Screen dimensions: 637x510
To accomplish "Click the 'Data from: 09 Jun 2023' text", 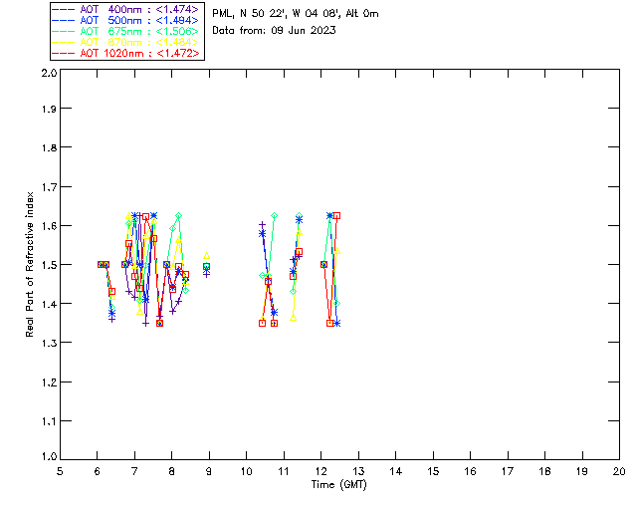I will [274, 30].
